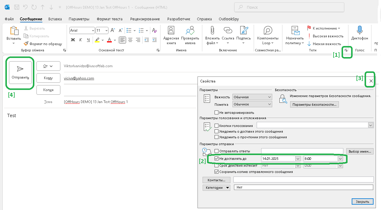381x210 pixels.
Task: Click 'Параметры безопасности...' button
Action: pyautogui.click(x=314, y=105)
